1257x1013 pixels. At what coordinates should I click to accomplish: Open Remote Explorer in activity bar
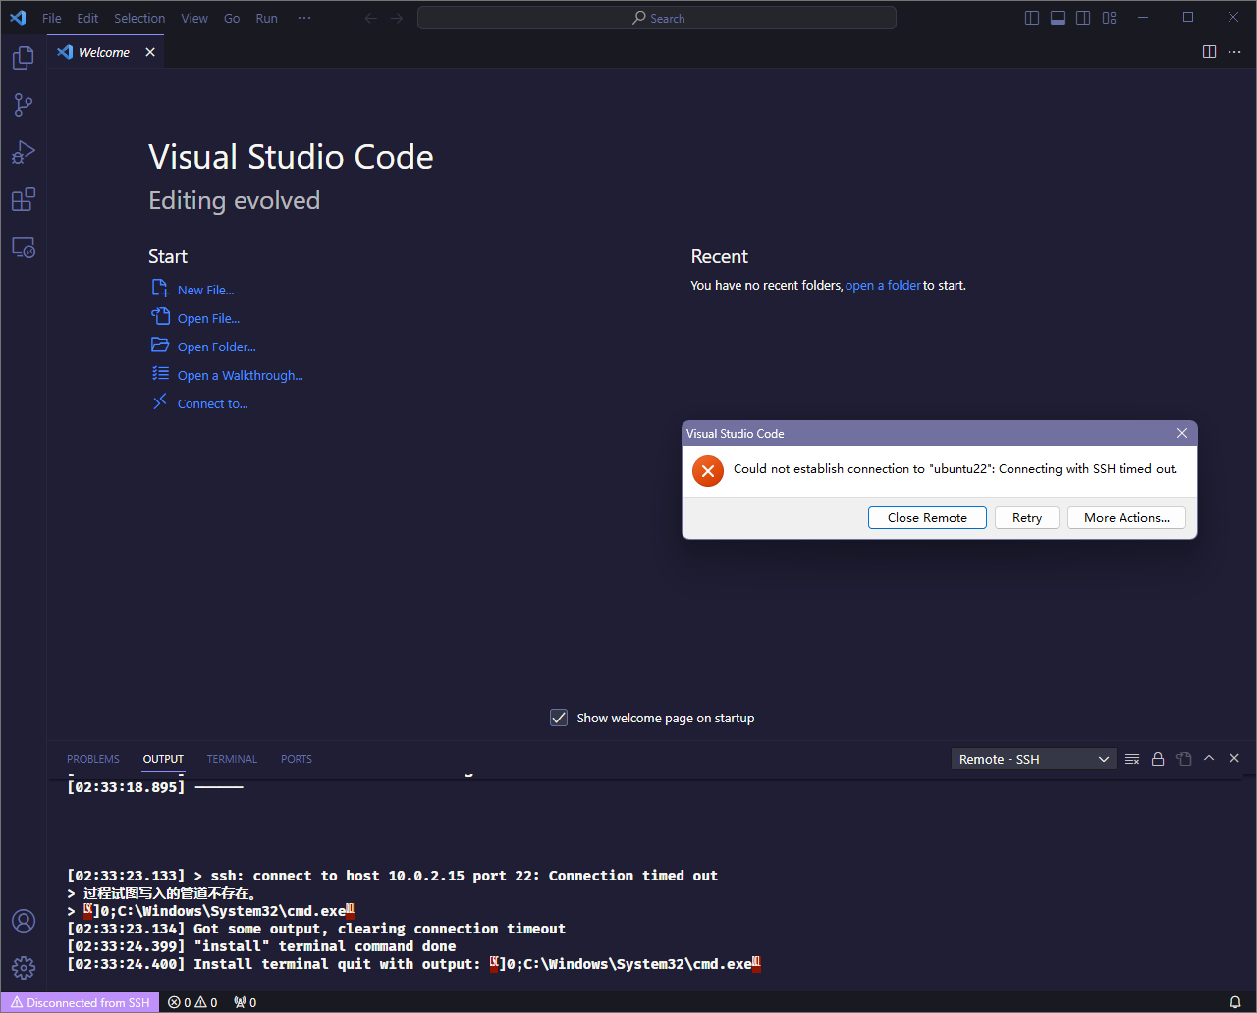[24, 247]
